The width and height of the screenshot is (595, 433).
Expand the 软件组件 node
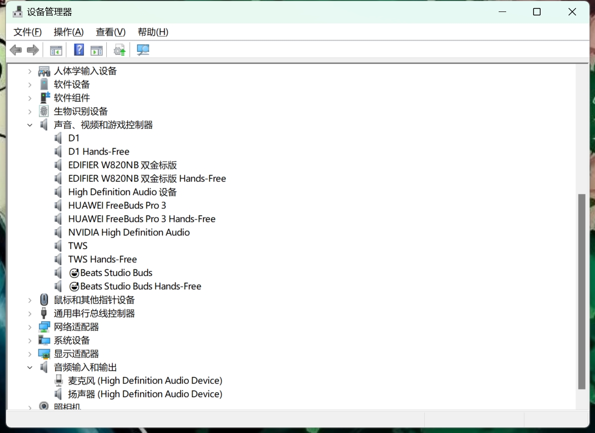pos(30,98)
